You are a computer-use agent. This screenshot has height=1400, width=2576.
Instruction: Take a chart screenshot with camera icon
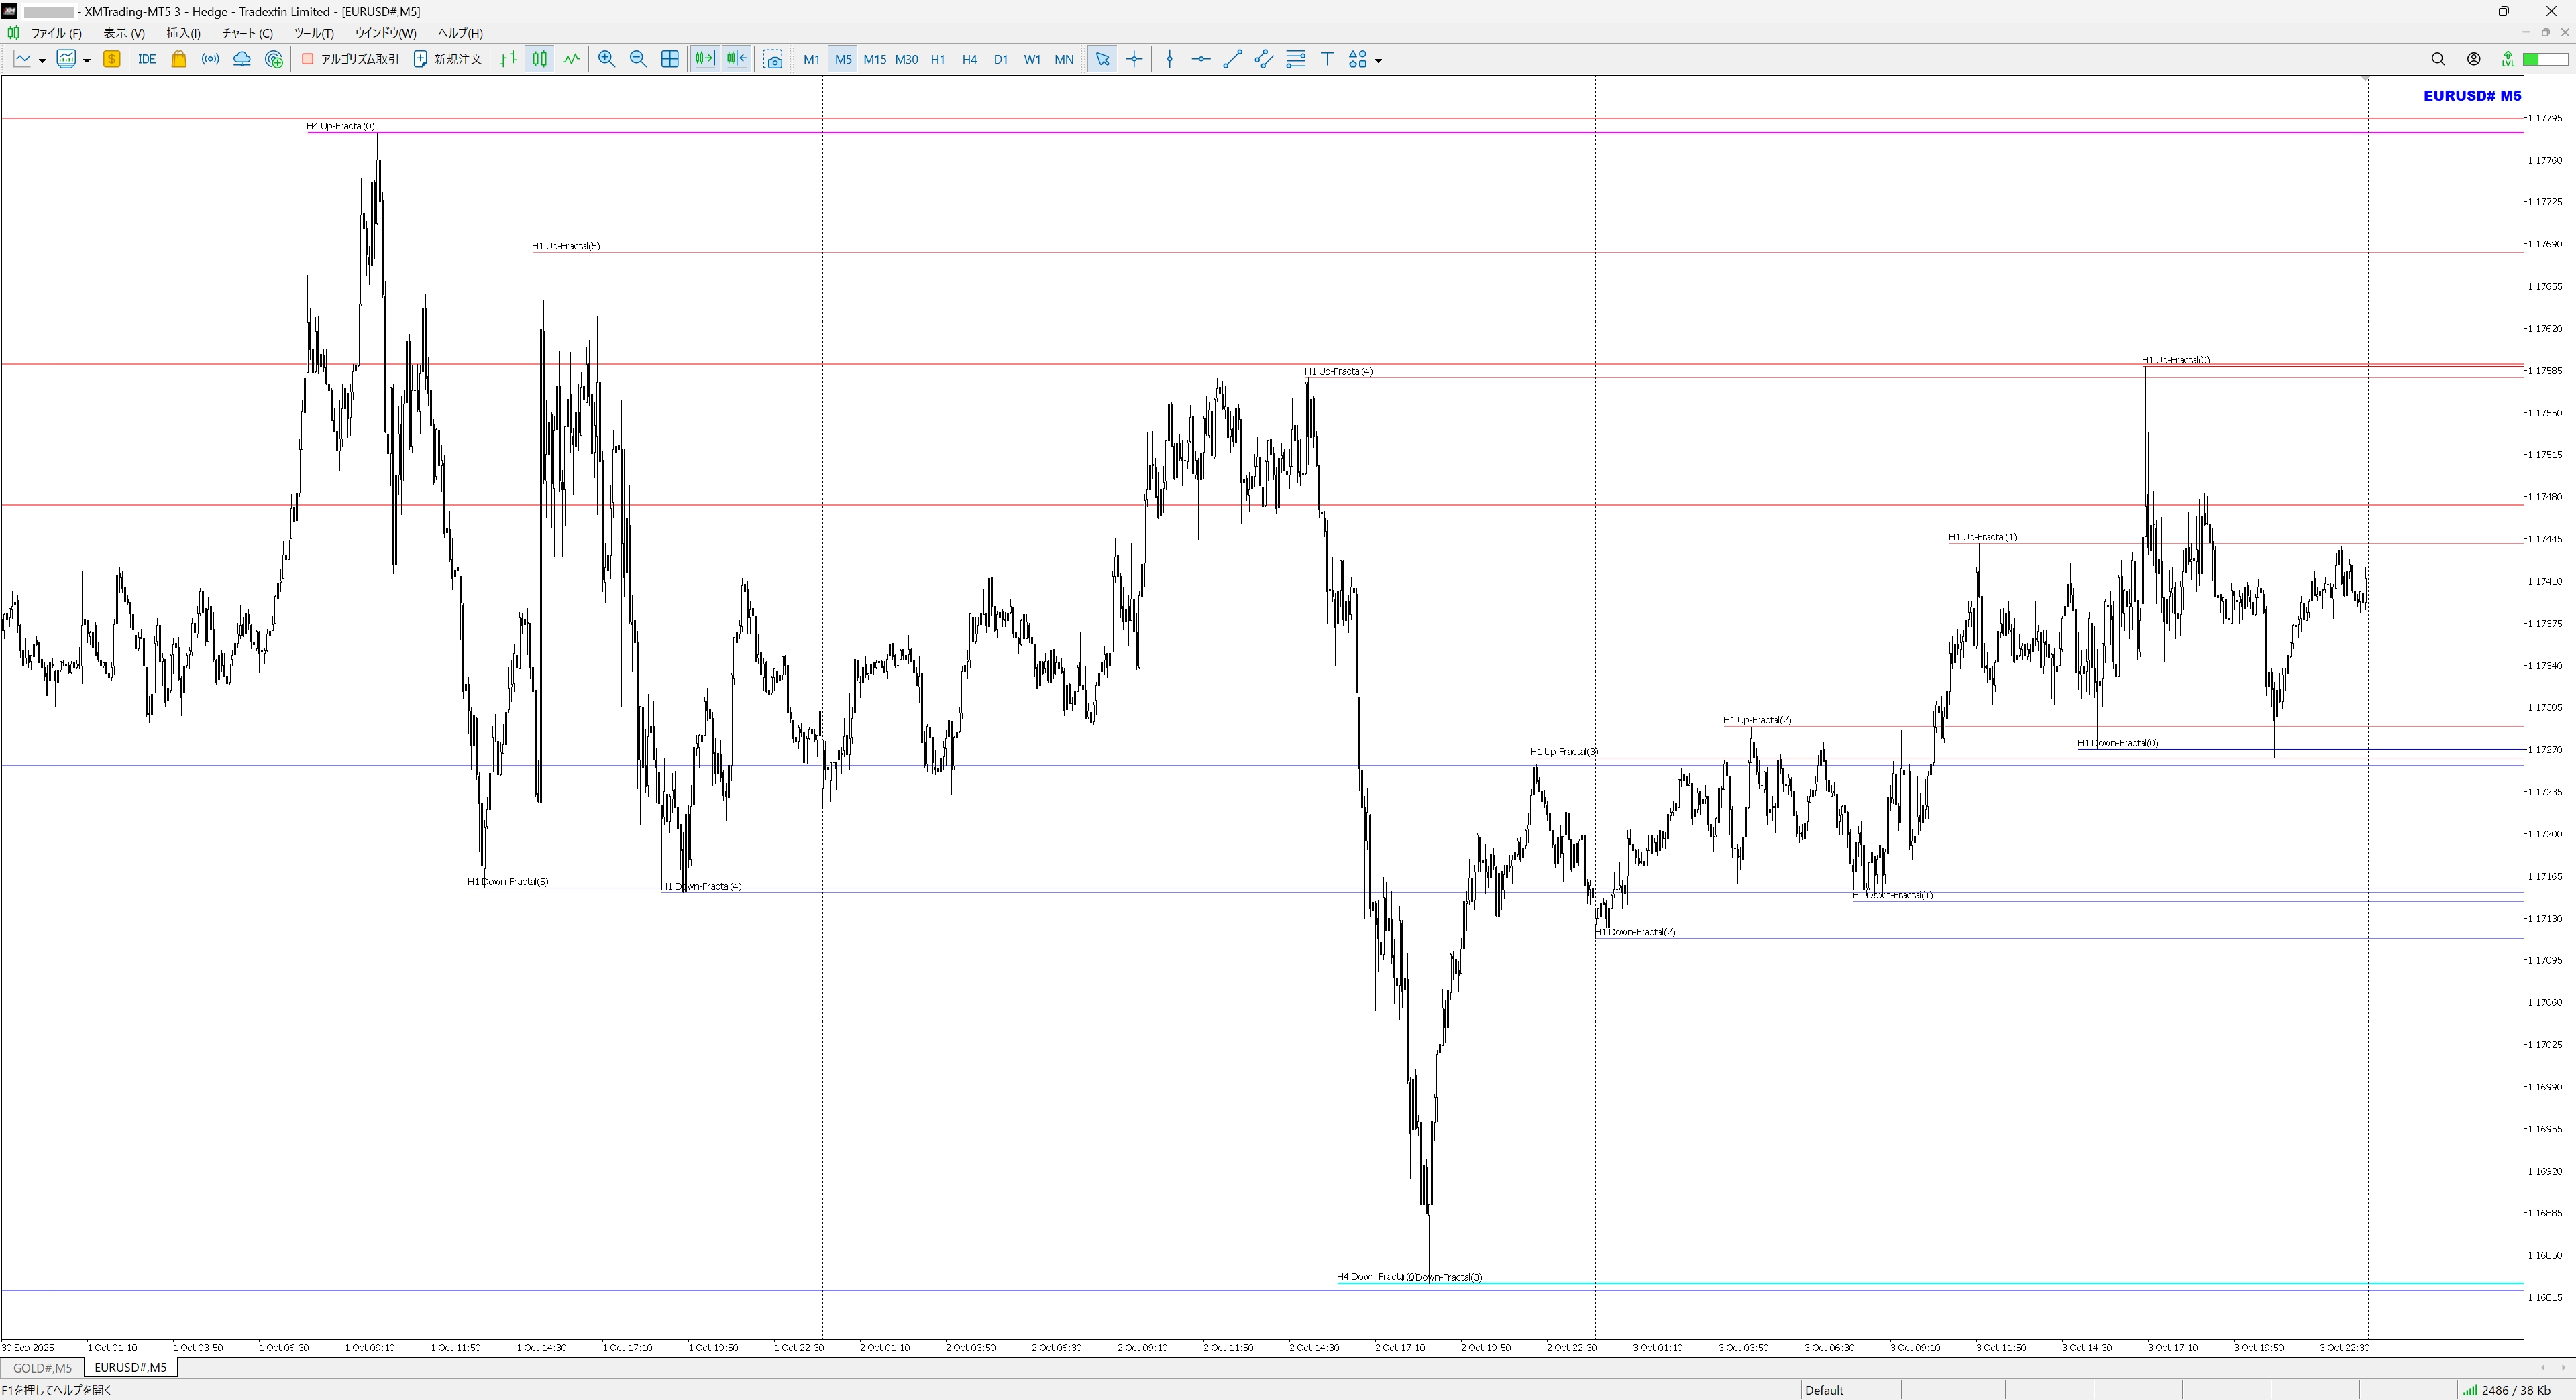[773, 59]
